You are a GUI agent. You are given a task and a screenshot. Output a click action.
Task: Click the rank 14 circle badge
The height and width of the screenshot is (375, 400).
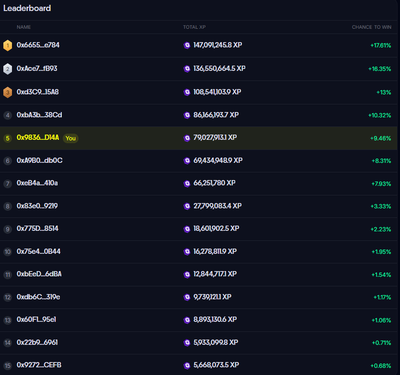(8, 343)
